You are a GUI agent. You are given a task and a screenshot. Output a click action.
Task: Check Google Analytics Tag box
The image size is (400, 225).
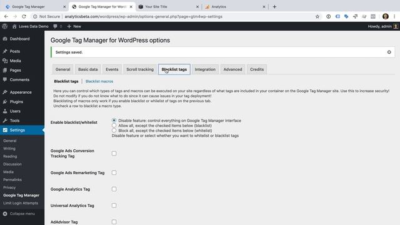tap(114, 189)
